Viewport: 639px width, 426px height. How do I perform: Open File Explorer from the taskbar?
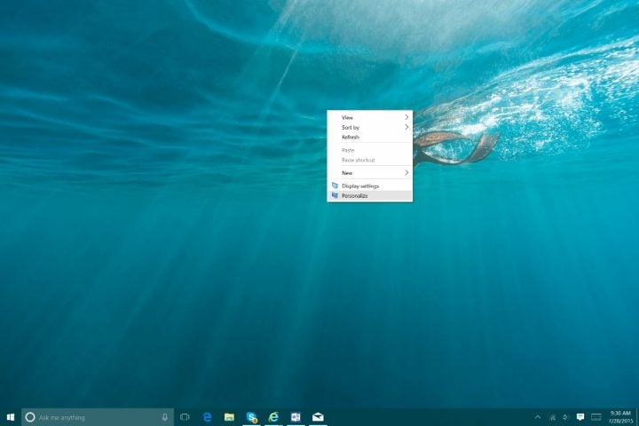pos(230,417)
